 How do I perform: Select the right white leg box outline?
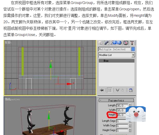click(x=73, y=84)
